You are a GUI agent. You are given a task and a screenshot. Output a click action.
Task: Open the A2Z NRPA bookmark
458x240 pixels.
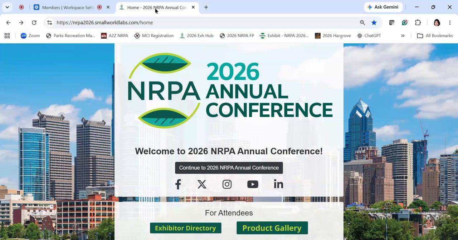pyautogui.click(x=114, y=36)
